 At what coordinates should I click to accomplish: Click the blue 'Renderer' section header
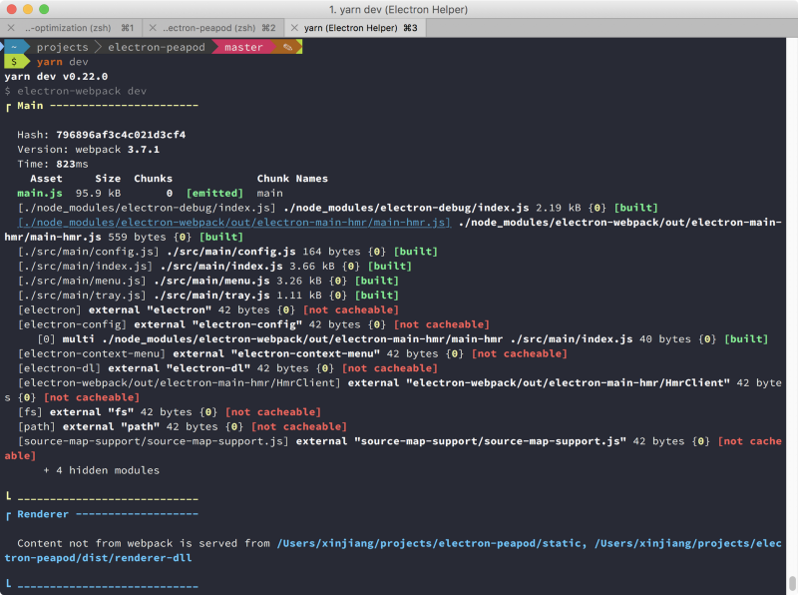(x=43, y=514)
